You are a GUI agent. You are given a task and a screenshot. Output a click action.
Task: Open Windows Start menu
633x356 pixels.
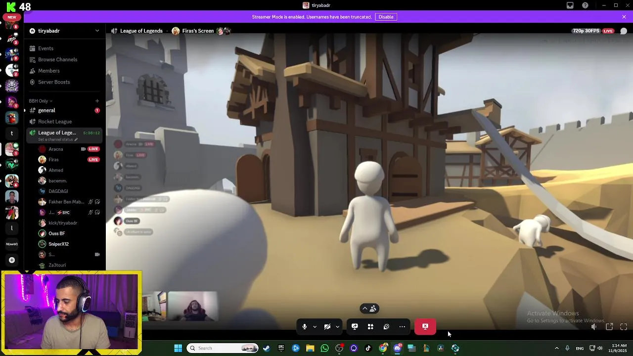(178, 348)
